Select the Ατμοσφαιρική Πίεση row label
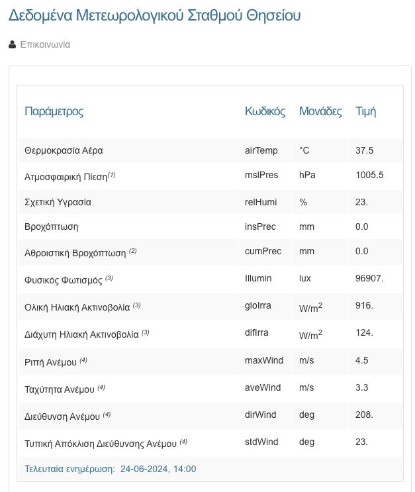Viewport: 415px width, 492px height. click(x=66, y=177)
